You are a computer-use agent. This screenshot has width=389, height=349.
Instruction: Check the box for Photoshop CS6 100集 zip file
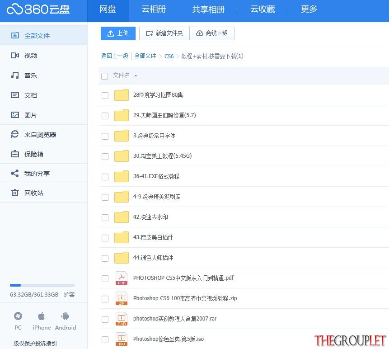point(105,299)
